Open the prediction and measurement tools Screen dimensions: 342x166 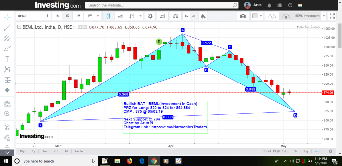tap(7, 80)
